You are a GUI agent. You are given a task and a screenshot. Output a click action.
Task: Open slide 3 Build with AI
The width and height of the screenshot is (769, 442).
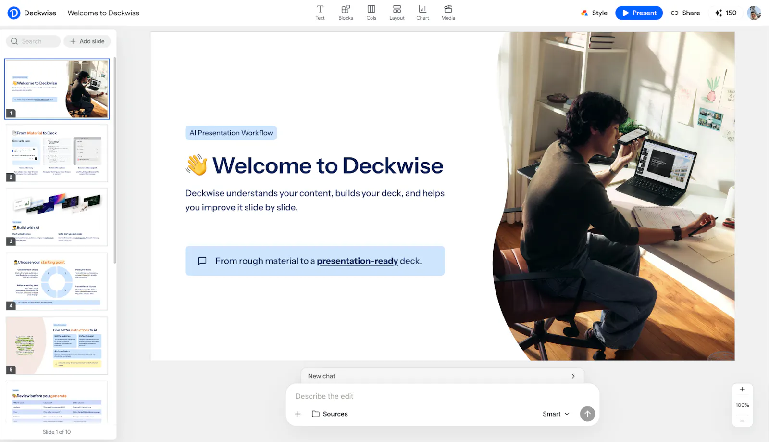click(57, 217)
